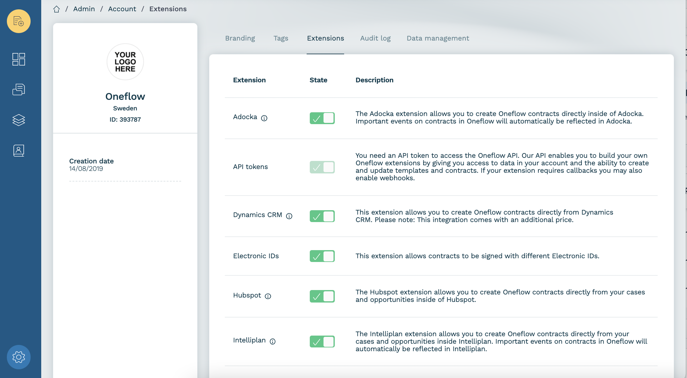Open the Audit log tab
Image resolution: width=687 pixels, height=378 pixels.
pyautogui.click(x=375, y=38)
